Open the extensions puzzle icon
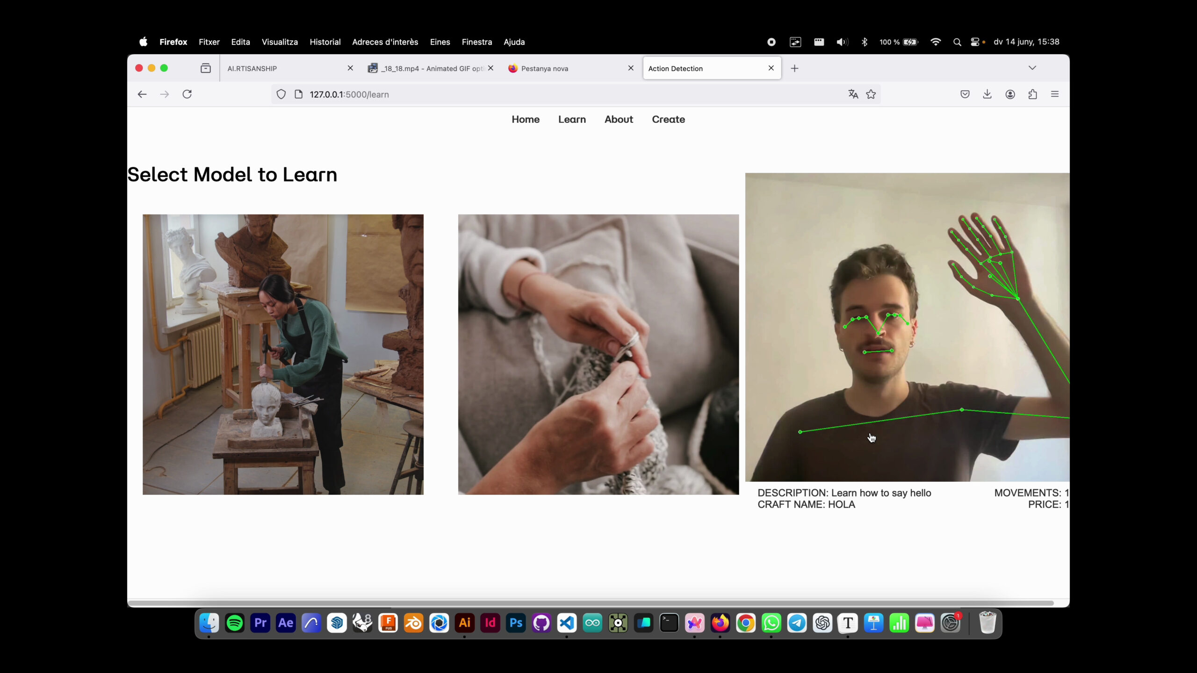The image size is (1197, 673). click(x=1032, y=94)
